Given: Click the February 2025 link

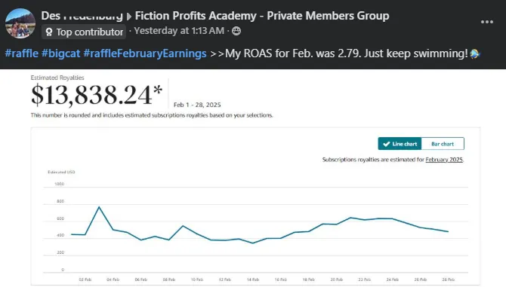Looking at the screenshot, I should [x=444, y=160].
